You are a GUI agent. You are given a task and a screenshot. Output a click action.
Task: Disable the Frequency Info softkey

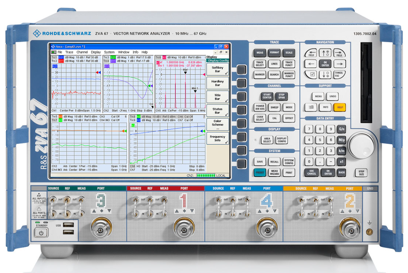pyautogui.click(x=217, y=138)
